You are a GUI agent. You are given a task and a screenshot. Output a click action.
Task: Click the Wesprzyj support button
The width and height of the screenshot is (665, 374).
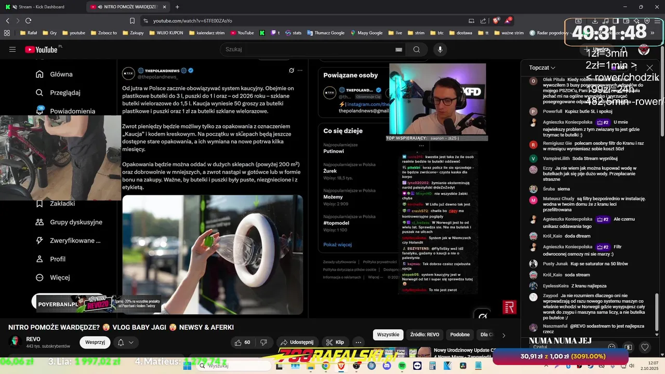95,342
